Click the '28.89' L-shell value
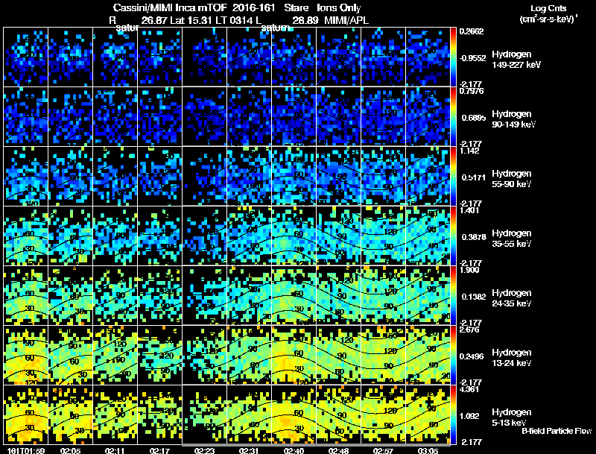This screenshot has width=596, height=454. tap(305, 20)
